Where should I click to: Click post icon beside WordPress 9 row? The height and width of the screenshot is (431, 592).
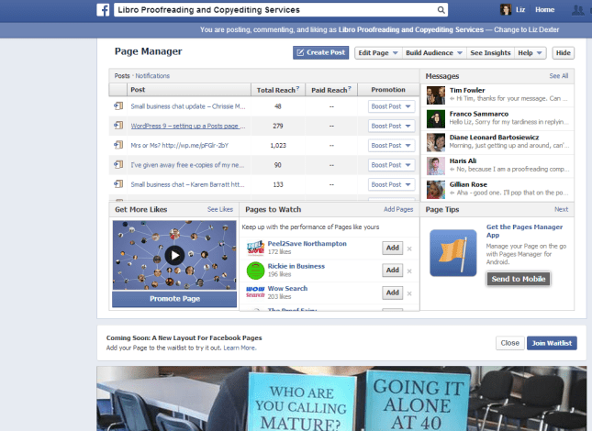pyautogui.click(x=118, y=126)
